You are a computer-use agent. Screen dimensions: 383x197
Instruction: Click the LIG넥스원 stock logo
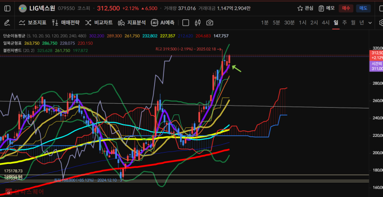[x=23, y=8]
